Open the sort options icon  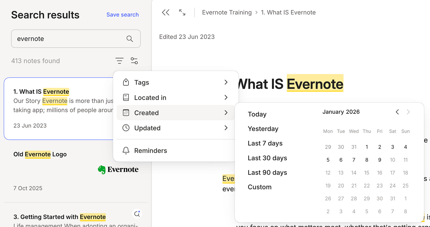coord(119,61)
